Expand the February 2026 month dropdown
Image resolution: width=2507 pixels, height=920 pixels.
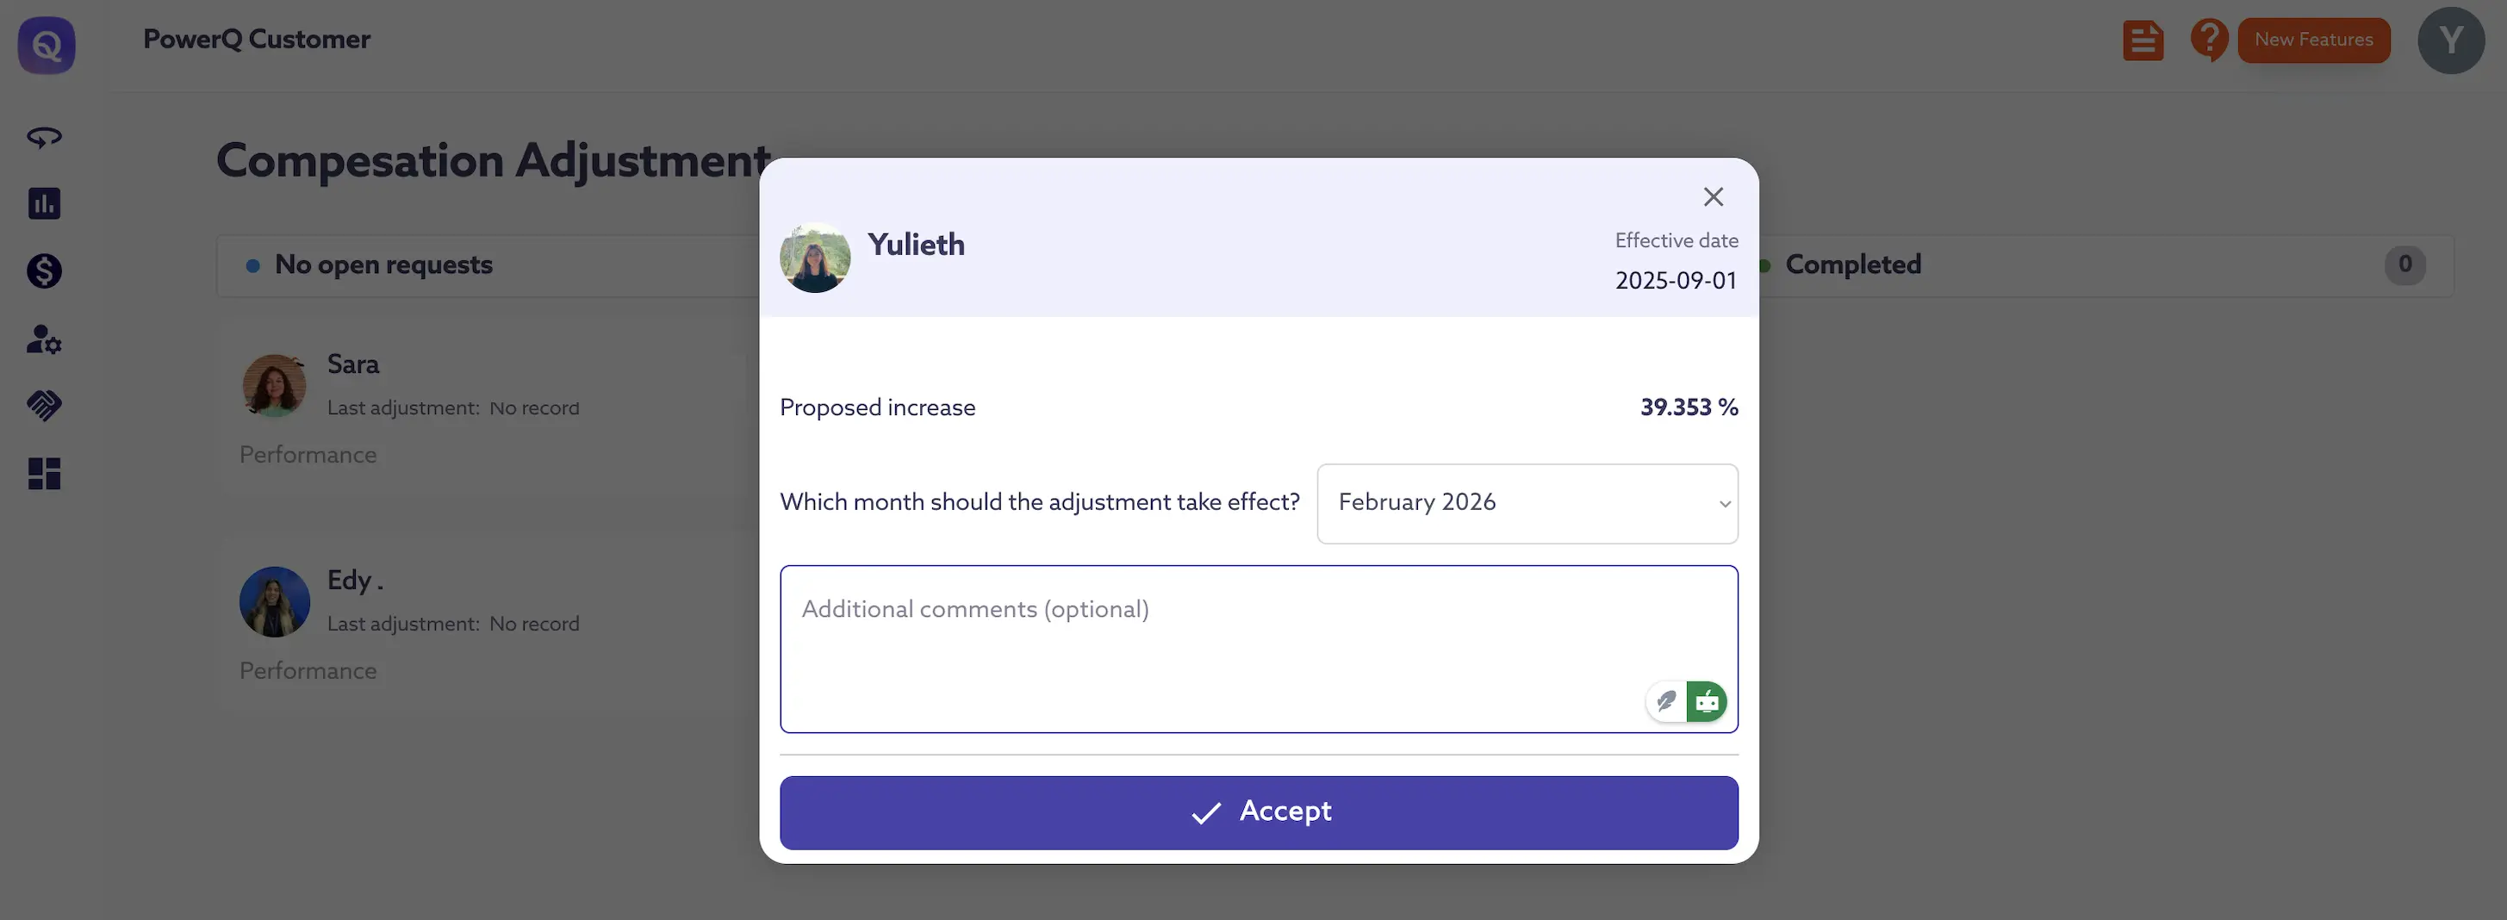[x=1526, y=503]
